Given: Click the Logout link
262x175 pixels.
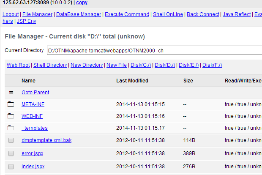Looking at the screenshot, I should pos(11,14).
